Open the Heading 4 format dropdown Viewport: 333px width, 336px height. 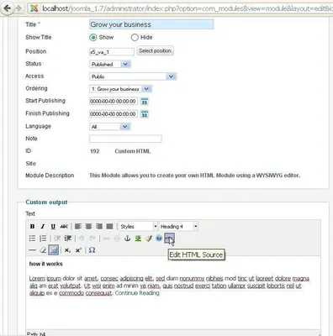click(178, 226)
